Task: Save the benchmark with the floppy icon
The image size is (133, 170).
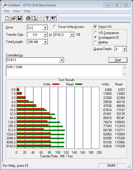Action: [20, 18]
